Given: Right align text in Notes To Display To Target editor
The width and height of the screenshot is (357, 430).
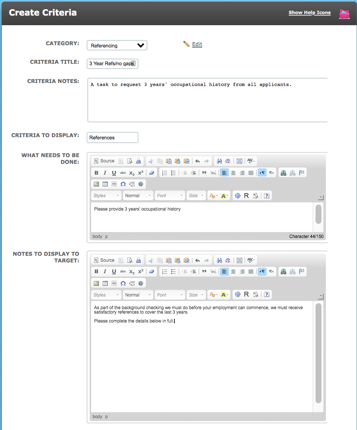Looking at the screenshot, I should click(242, 271).
